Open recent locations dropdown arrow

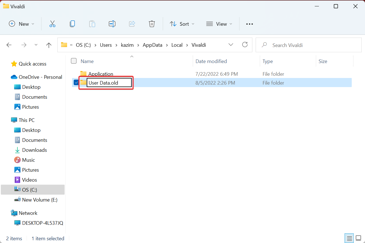coord(36,45)
